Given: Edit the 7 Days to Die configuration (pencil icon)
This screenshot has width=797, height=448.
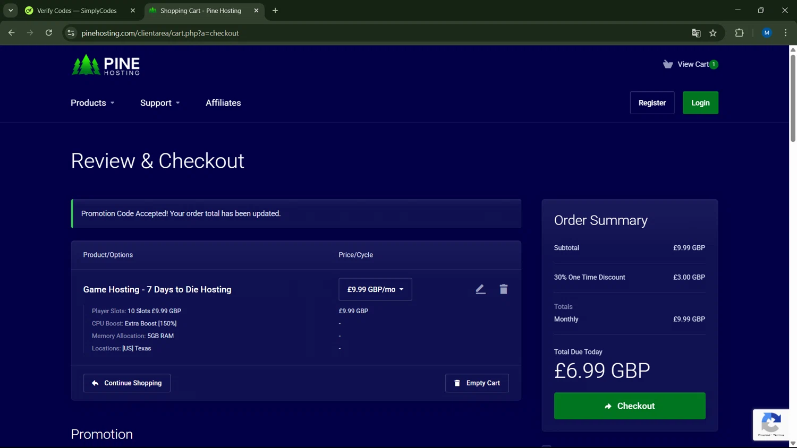Looking at the screenshot, I should [x=480, y=289].
